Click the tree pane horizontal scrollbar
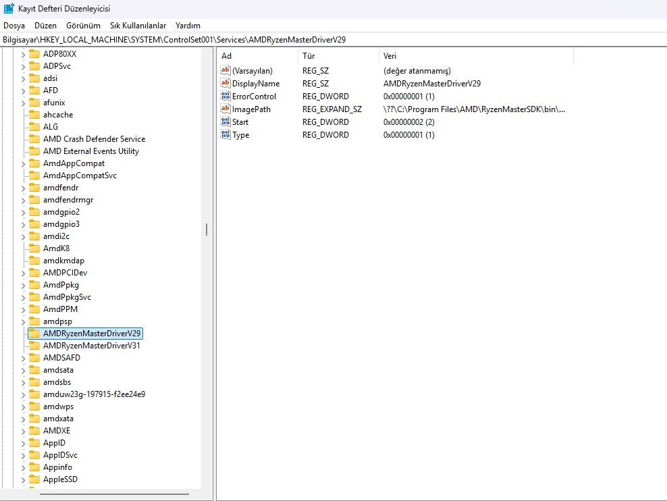The image size is (667, 501). 114,494
